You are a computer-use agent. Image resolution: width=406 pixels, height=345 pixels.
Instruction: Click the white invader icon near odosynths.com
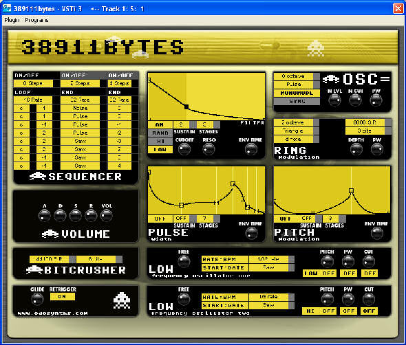(122, 300)
